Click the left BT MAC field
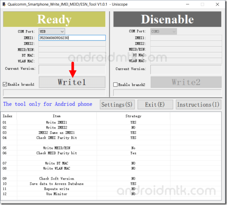The width and height of the screenshot is (227, 205). [x=72, y=55]
